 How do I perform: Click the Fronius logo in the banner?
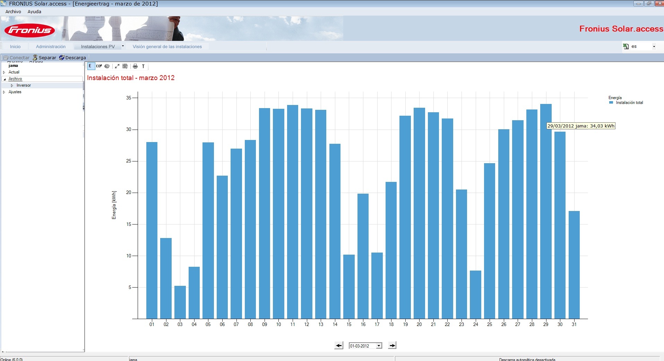point(29,30)
